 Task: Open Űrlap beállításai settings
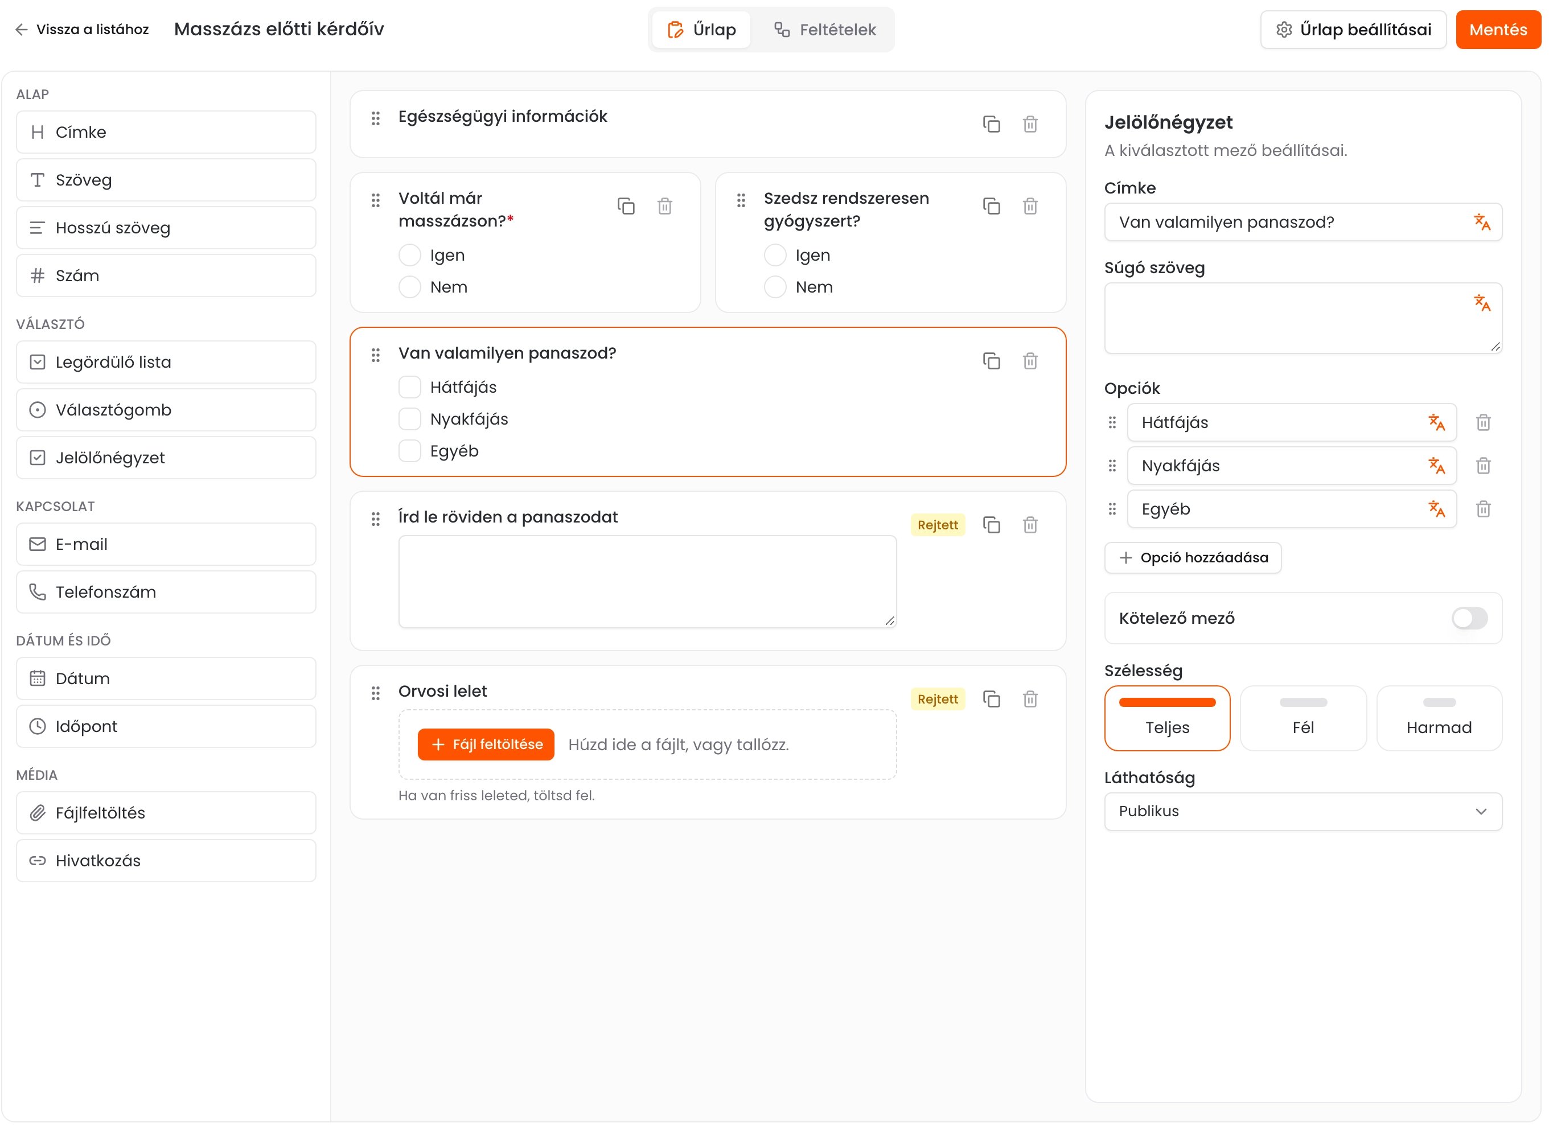[x=1353, y=30]
